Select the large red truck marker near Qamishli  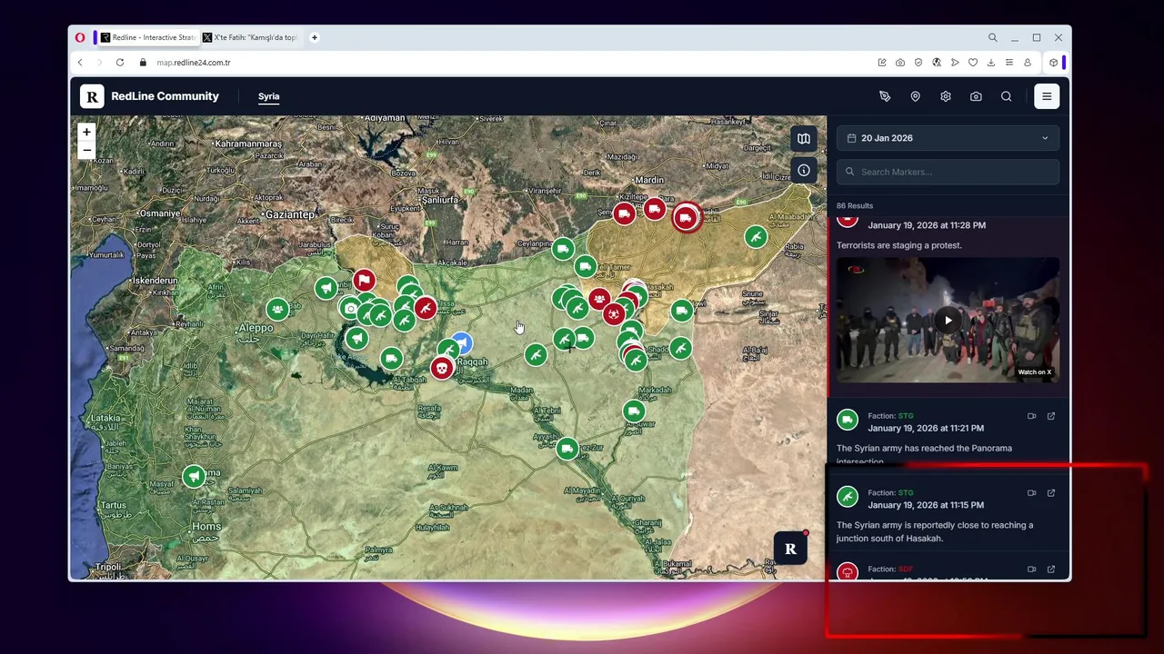[x=686, y=217]
